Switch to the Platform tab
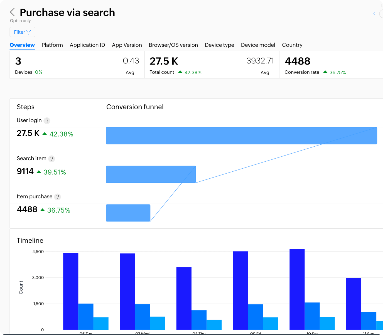This screenshot has width=383, height=335. (52, 45)
